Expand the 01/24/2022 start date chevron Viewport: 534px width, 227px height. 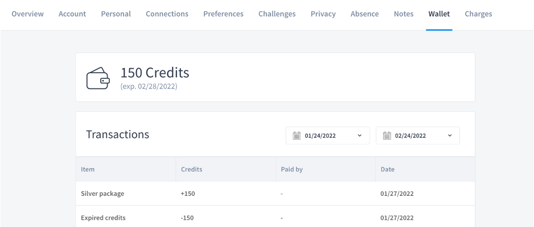[360, 136]
